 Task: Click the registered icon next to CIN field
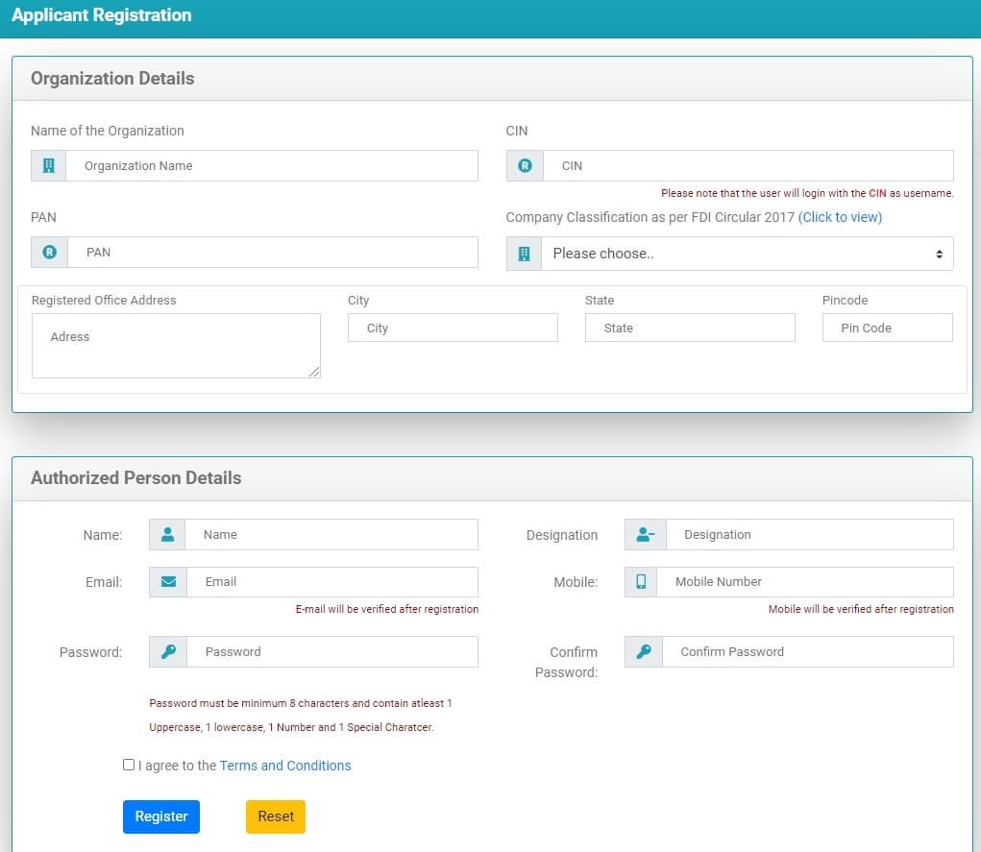pos(524,165)
